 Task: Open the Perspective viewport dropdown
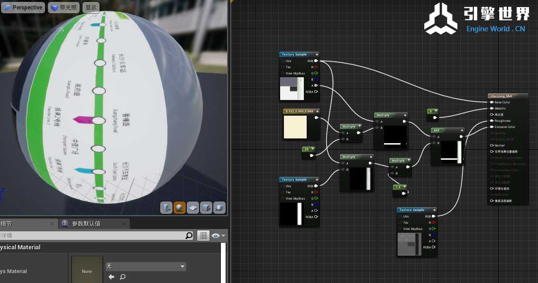23,8
